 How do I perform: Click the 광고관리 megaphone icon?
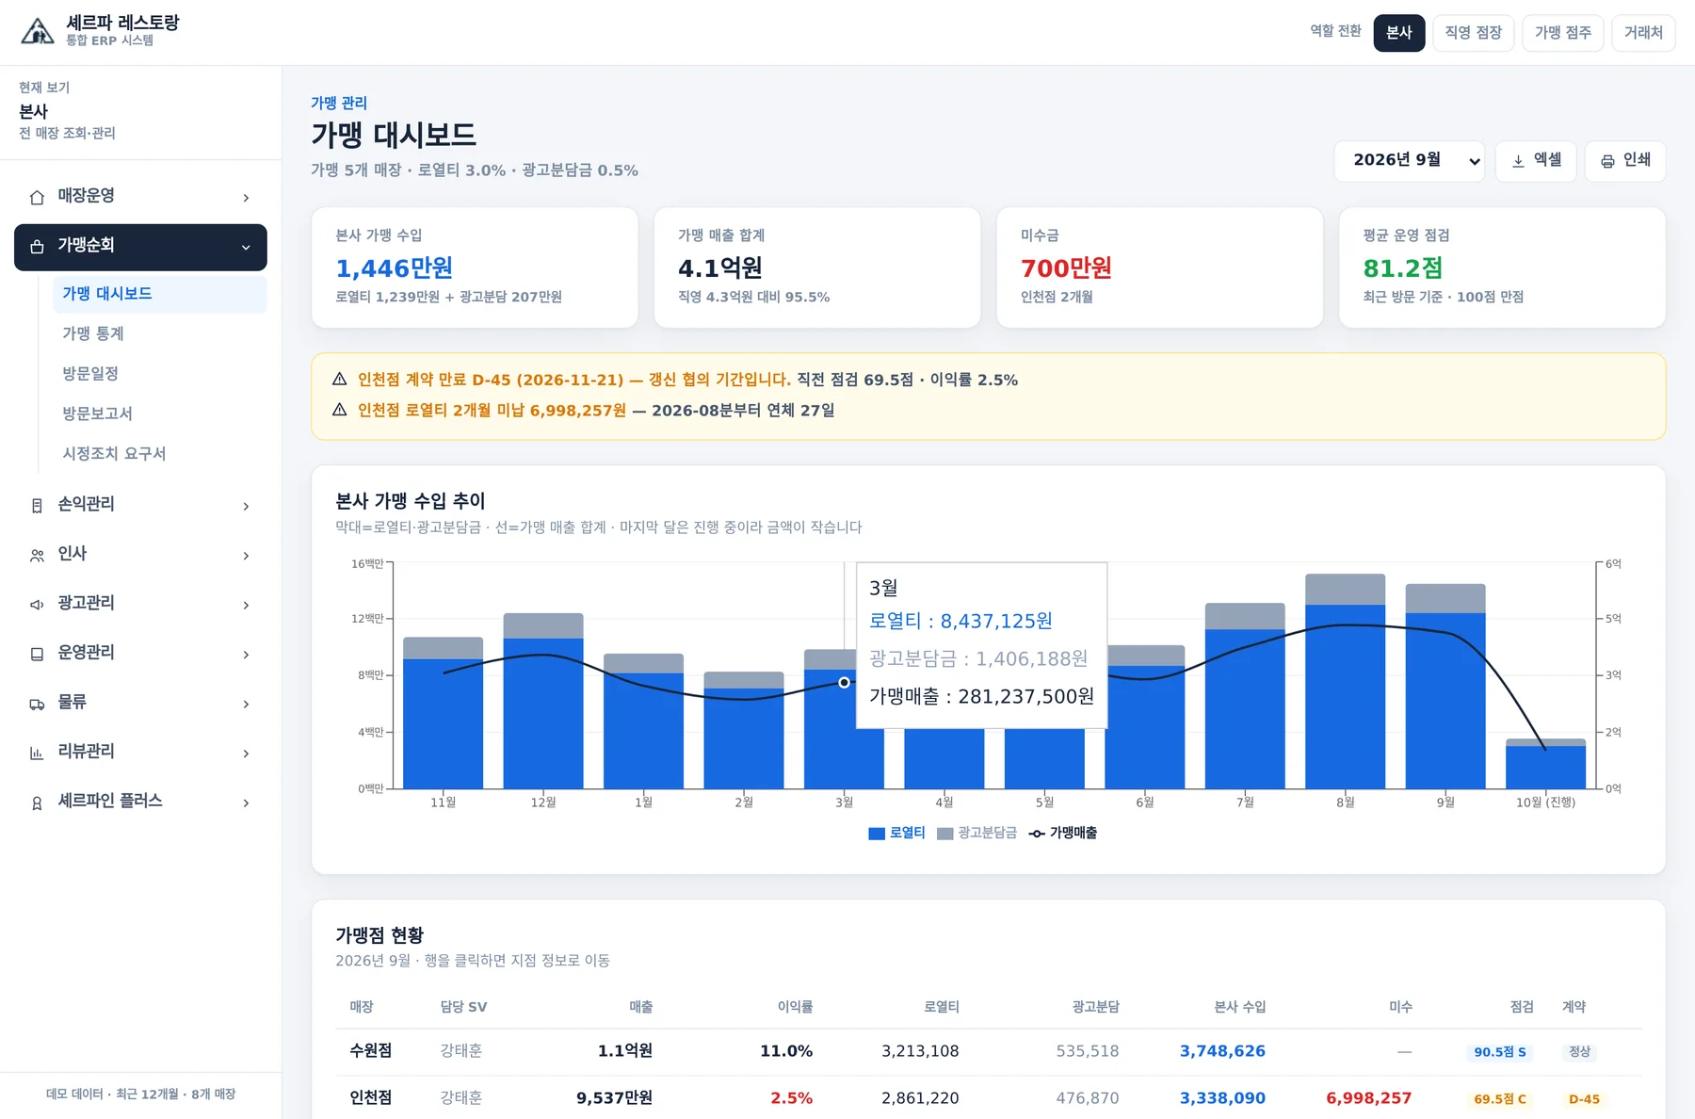coord(37,605)
